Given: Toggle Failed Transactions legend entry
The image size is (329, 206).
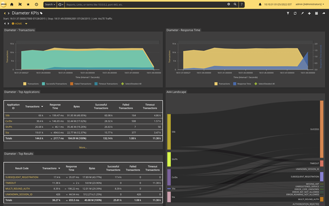Looking at the screenshot, I should 81,83.
